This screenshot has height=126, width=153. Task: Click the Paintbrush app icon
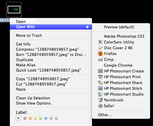point(100,100)
